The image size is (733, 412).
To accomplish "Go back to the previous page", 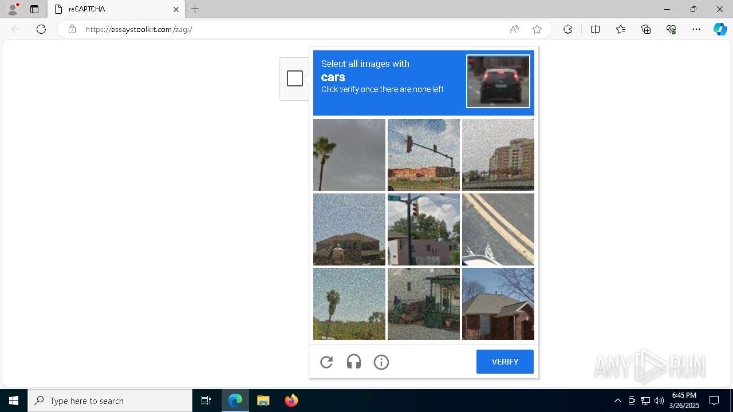I will tap(16, 29).
